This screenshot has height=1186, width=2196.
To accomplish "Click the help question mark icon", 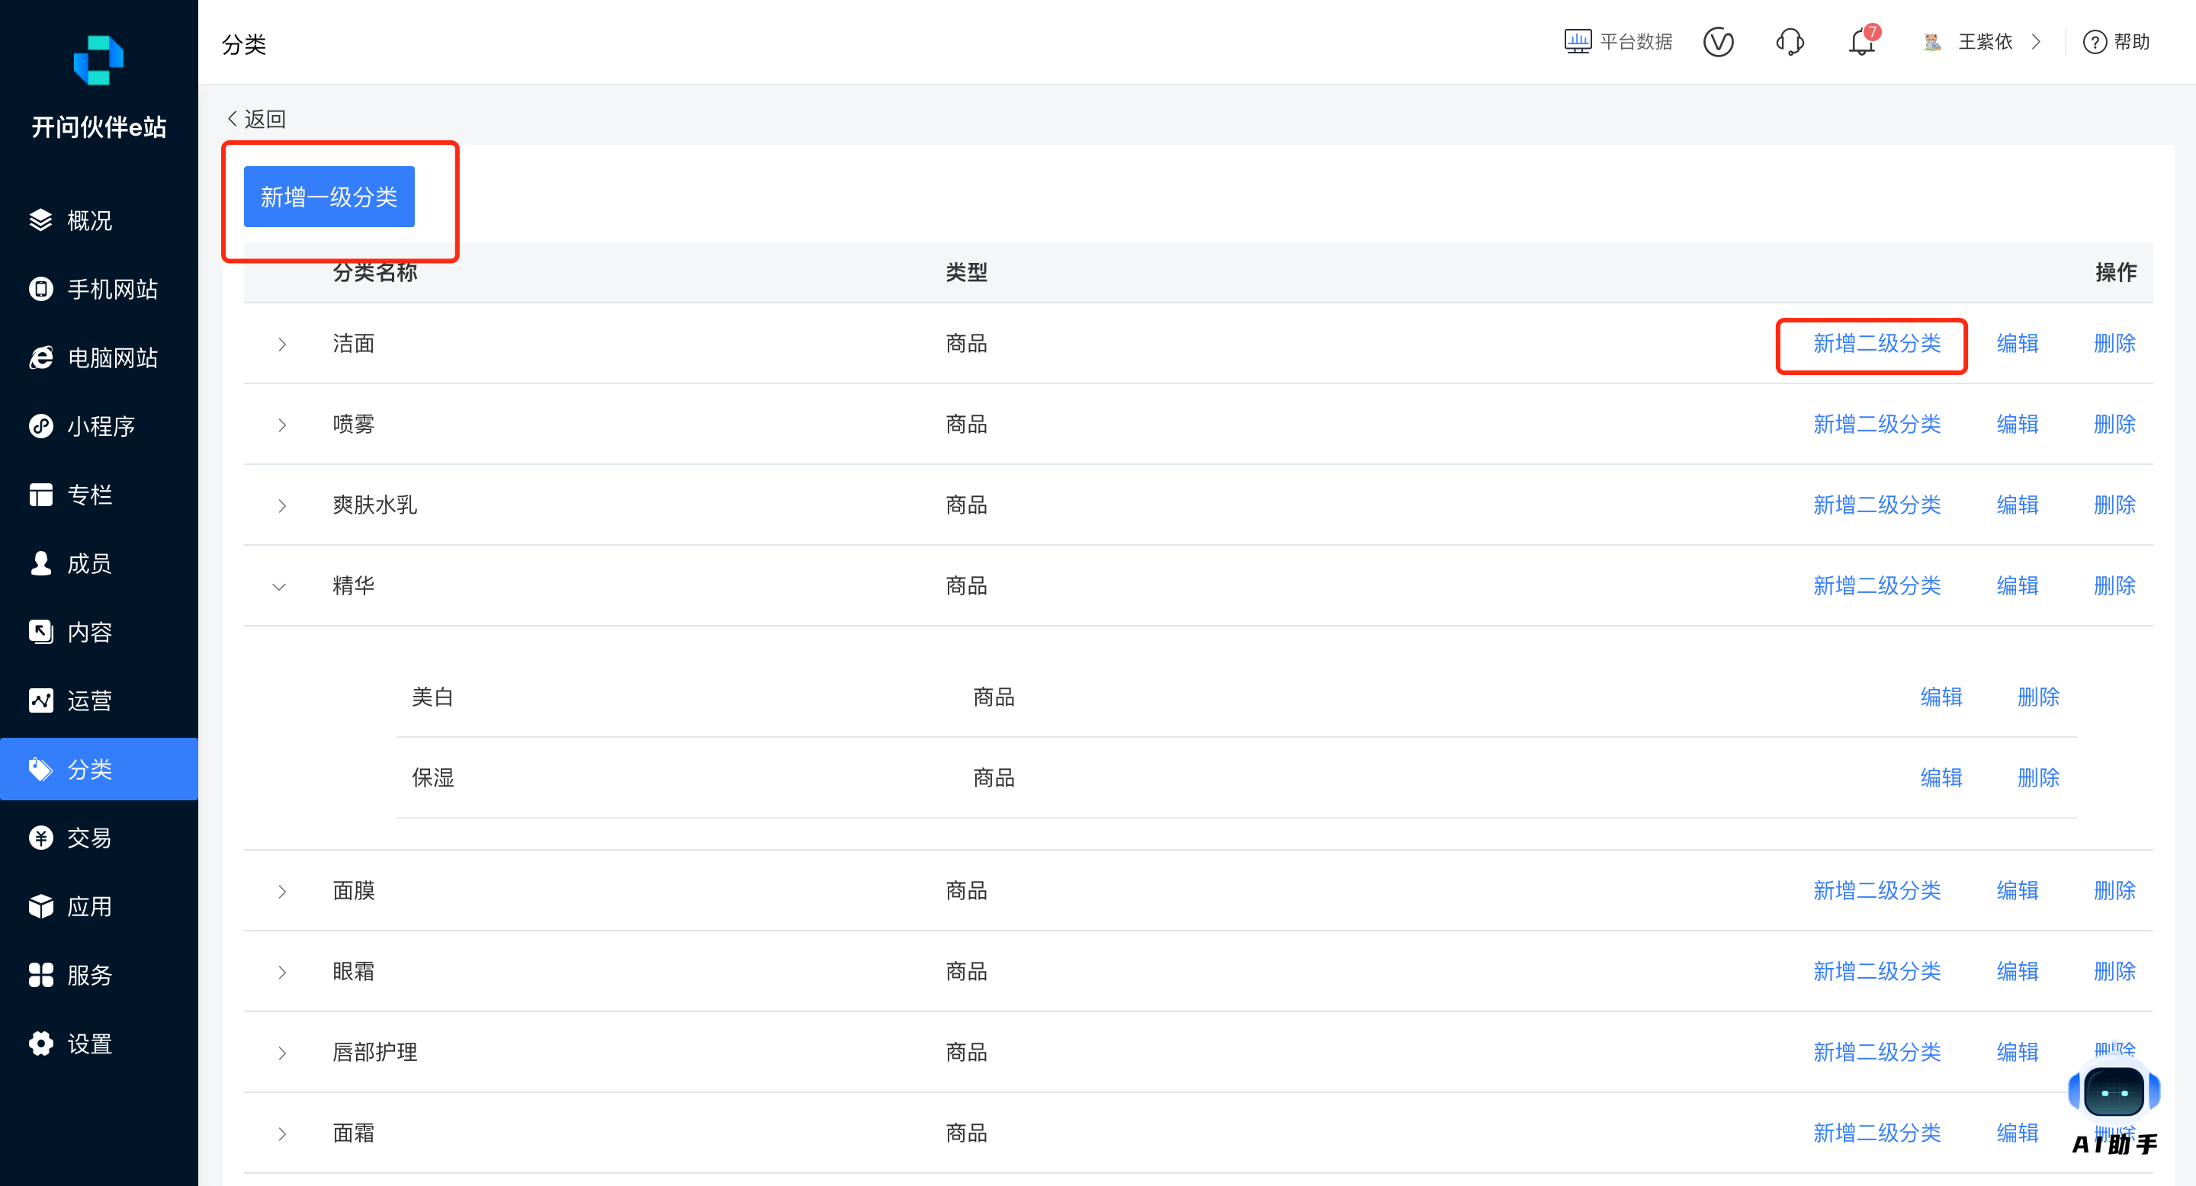I will tap(2094, 42).
